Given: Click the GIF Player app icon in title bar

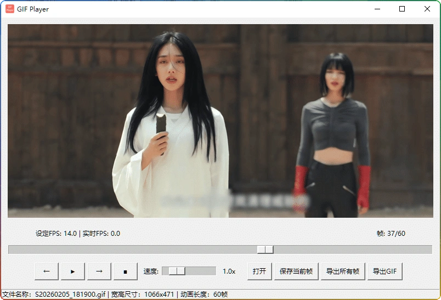Looking at the screenshot, I should point(10,9).
